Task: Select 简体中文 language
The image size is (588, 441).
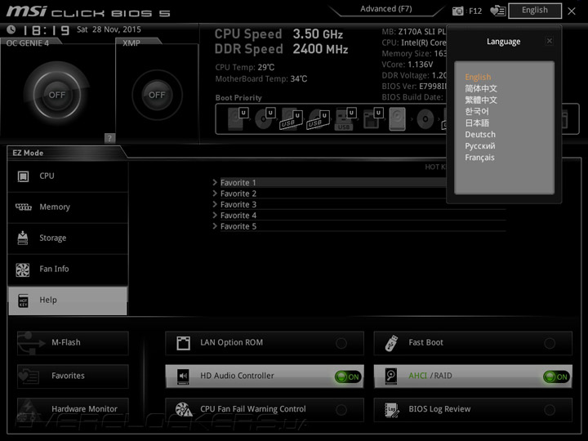Action: point(481,88)
